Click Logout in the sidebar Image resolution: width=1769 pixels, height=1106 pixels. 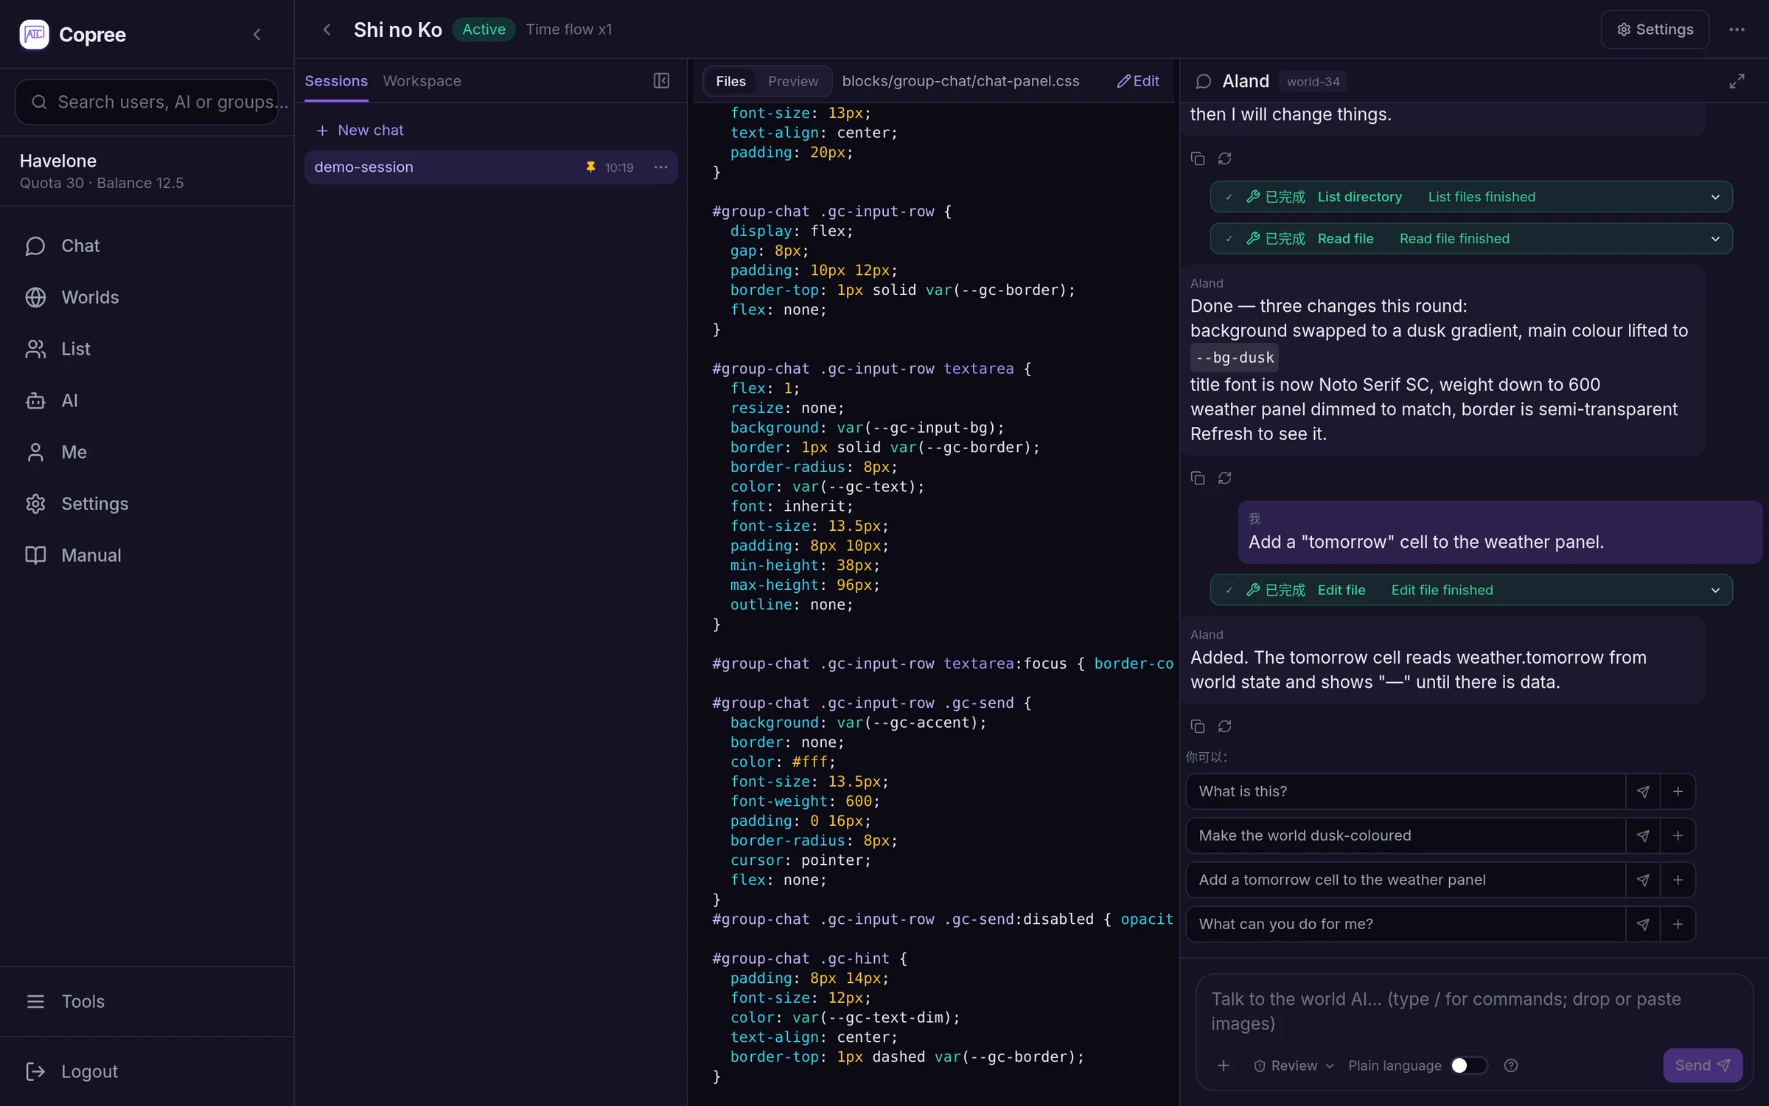coord(147,1071)
